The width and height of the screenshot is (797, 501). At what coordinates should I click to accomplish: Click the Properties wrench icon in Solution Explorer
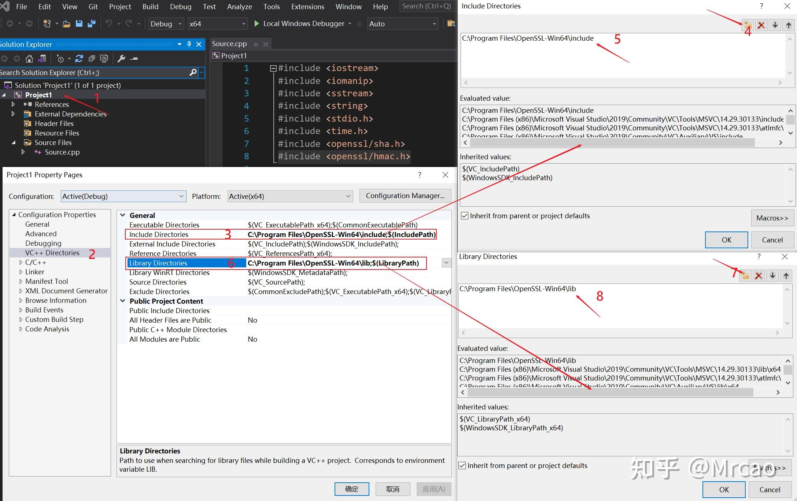coord(121,59)
